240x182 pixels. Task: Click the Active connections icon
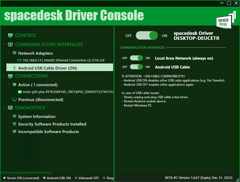coord(14,85)
